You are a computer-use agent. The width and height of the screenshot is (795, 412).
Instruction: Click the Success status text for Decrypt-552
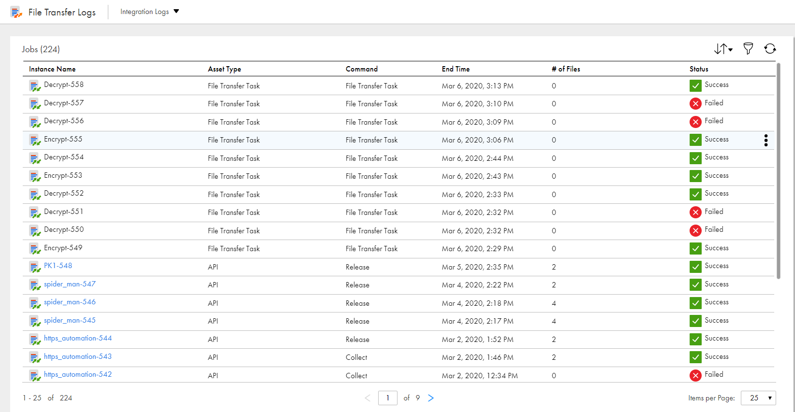click(717, 193)
